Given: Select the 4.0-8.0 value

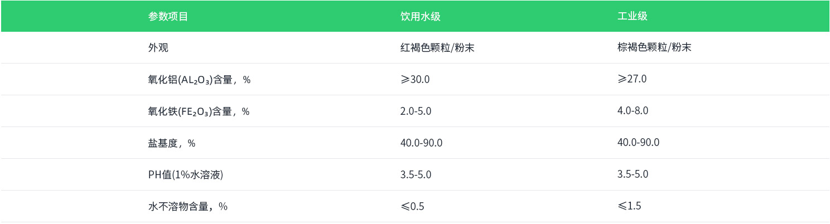Looking at the screenshot, I should point(633,111).
